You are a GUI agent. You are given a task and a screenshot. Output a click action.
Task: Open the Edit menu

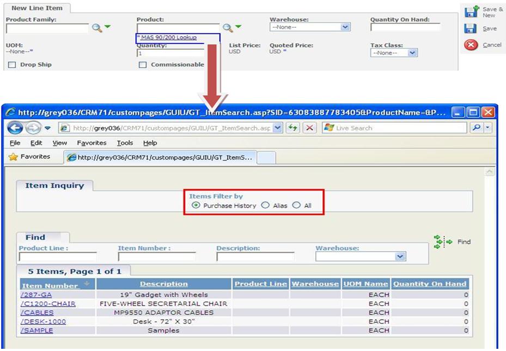tap(36, 143)
